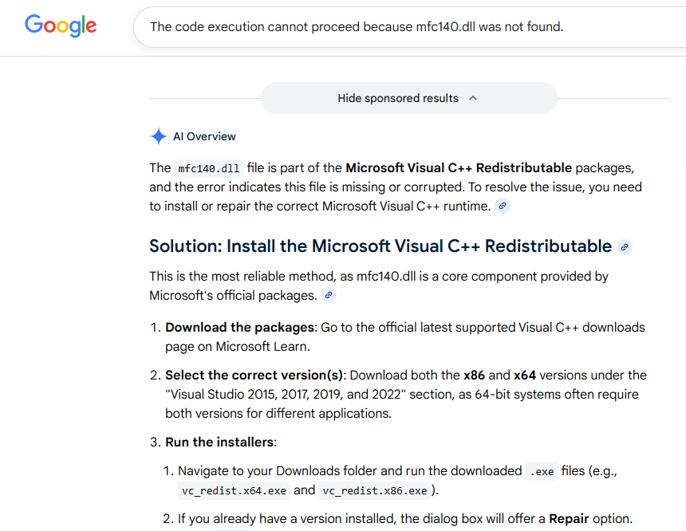This screenshot has width=686, height=531.
Task: Click the Solution: Install heading text
Action: click(x=380, y=246)
